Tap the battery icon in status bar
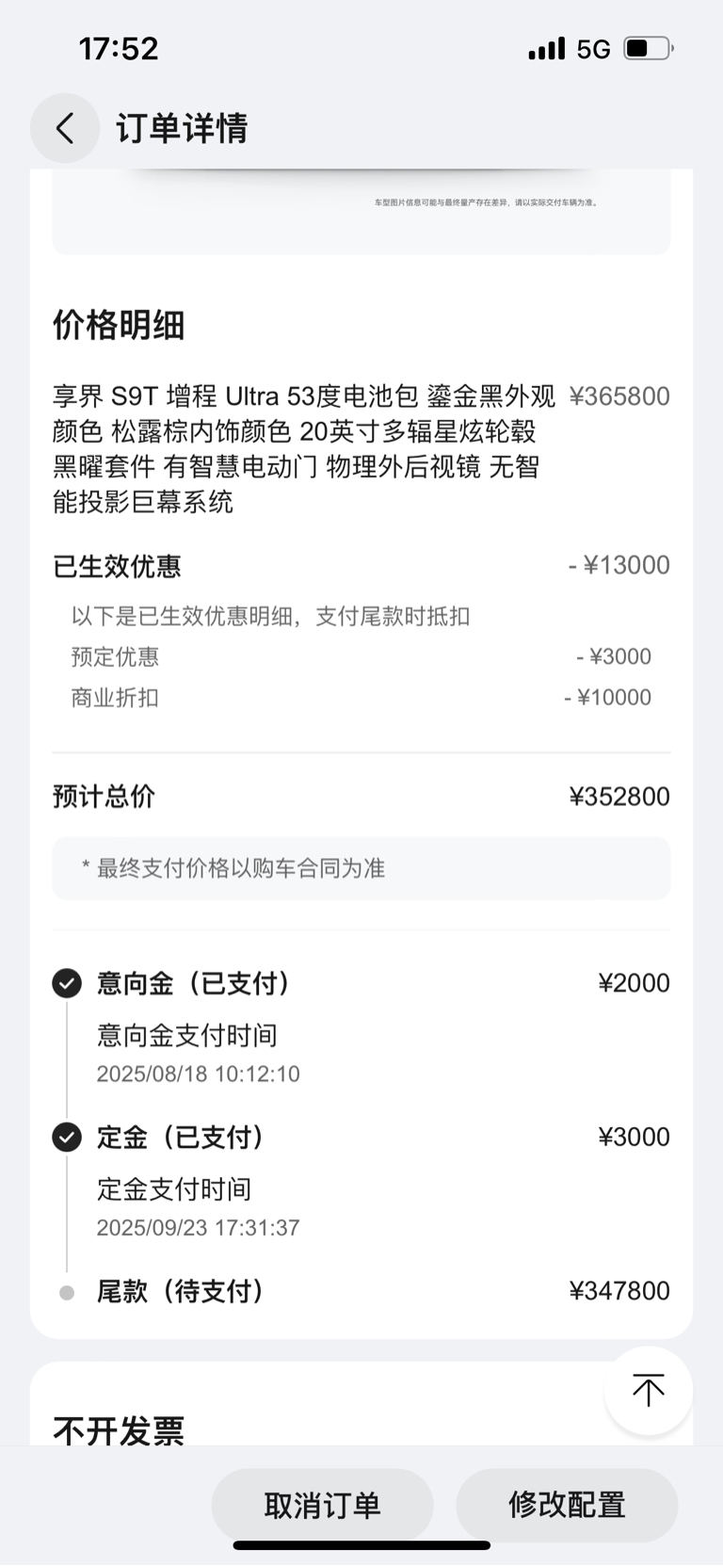Image resolution: width=723 pixels, height=1566 pixels. tap(649, 48)
